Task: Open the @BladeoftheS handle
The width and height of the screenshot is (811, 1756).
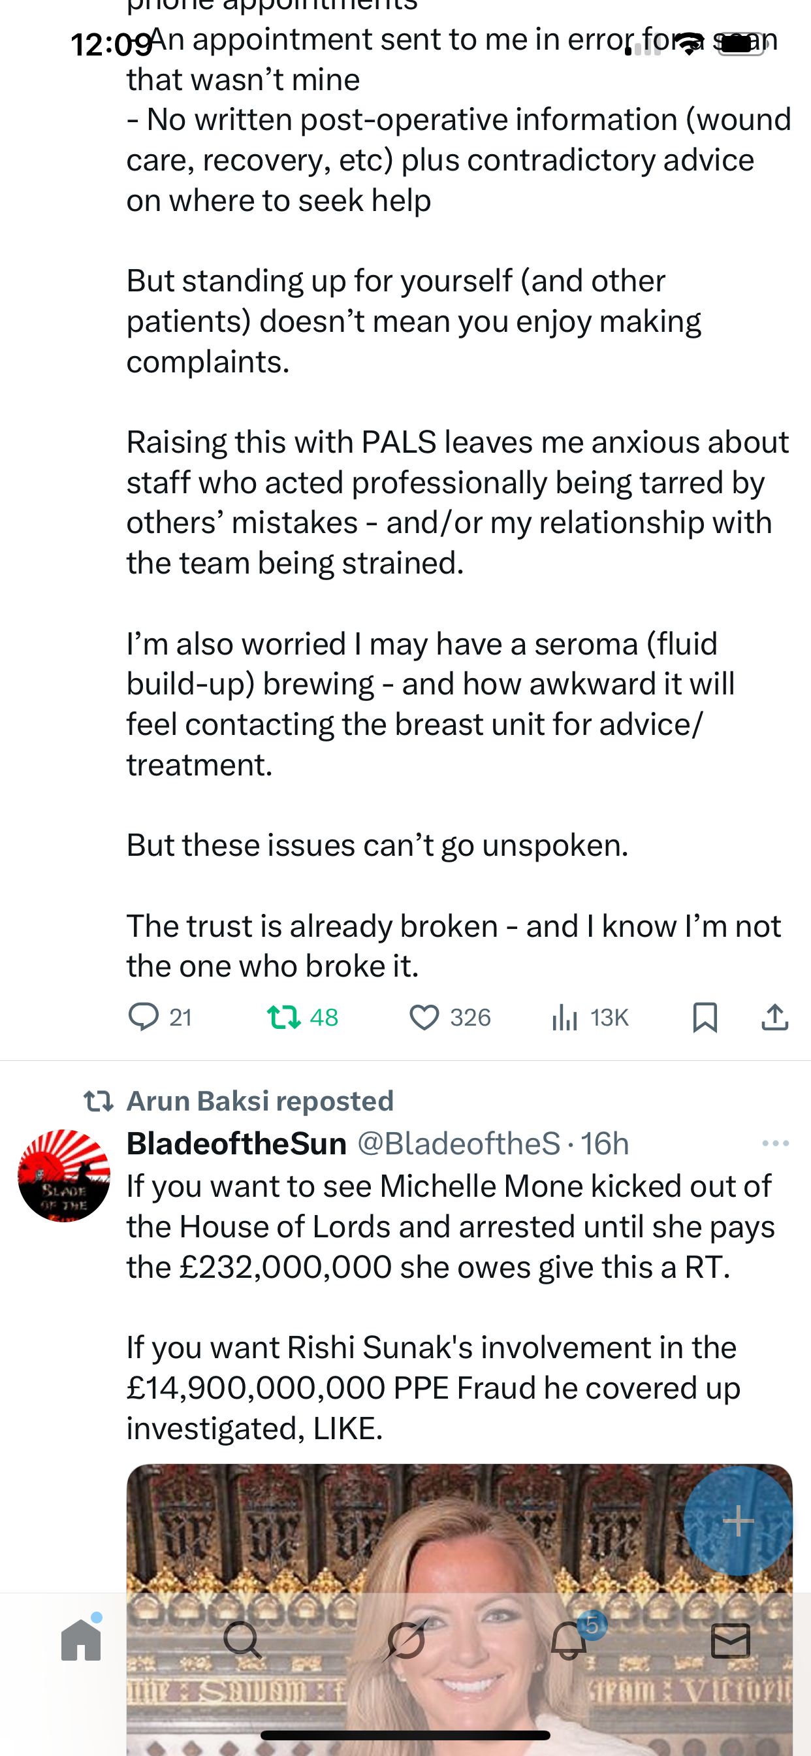Action: point(458,1143)
